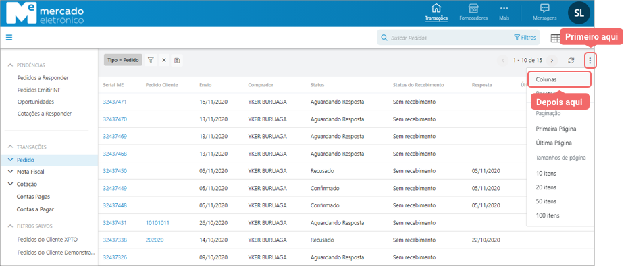
Task: Expand the Cotação chevron
Action: pyautogui.click(x=10, y=185)
